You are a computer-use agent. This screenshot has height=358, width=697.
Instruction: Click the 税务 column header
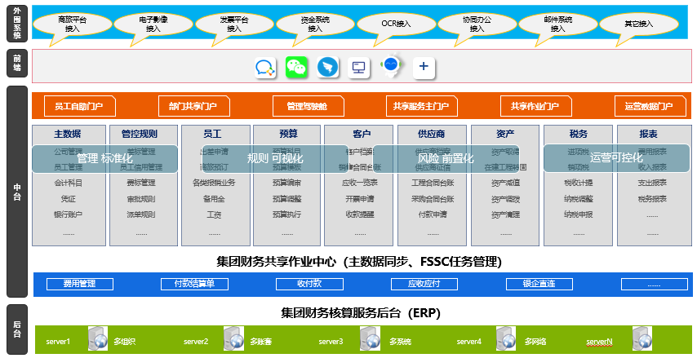[577, 134]
